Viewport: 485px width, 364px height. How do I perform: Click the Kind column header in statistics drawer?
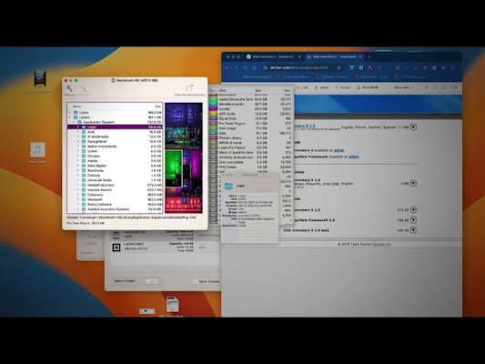coord(222,91)
